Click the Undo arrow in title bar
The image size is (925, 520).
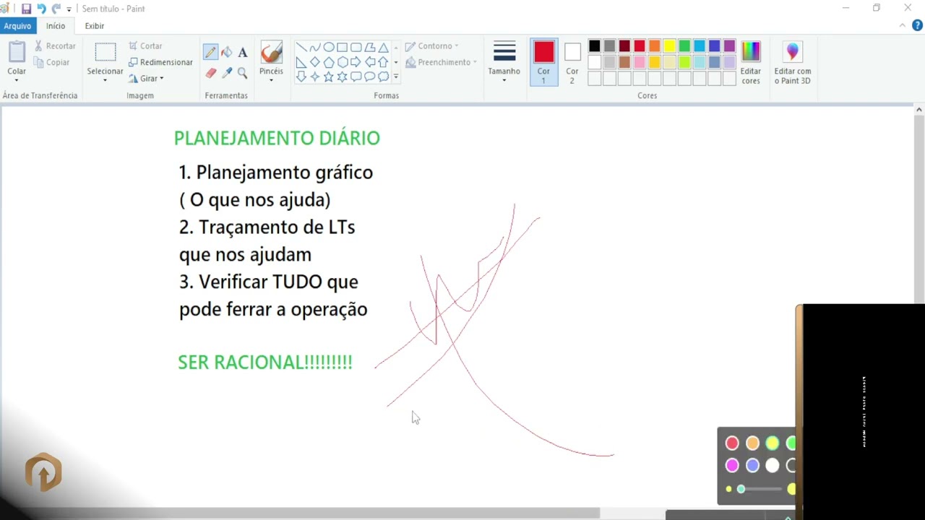(x=41, y=9)
